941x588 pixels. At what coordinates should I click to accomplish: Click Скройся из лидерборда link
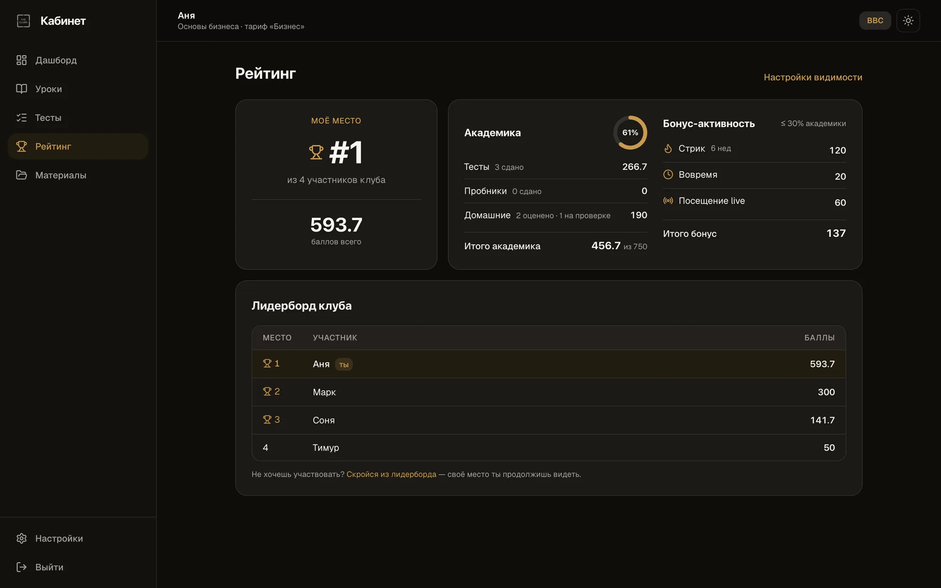coord(391,474)
